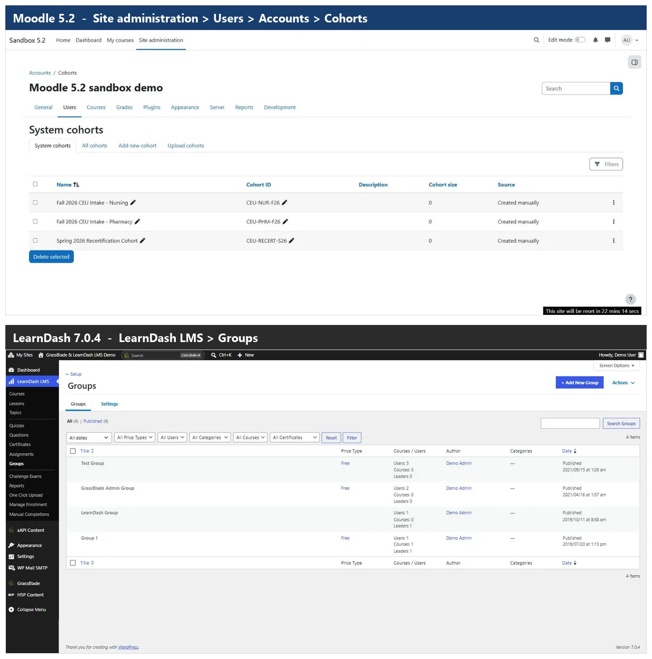Sort groups by Date column header
Screen dimensions: 652x659
[x=569, y=451]
